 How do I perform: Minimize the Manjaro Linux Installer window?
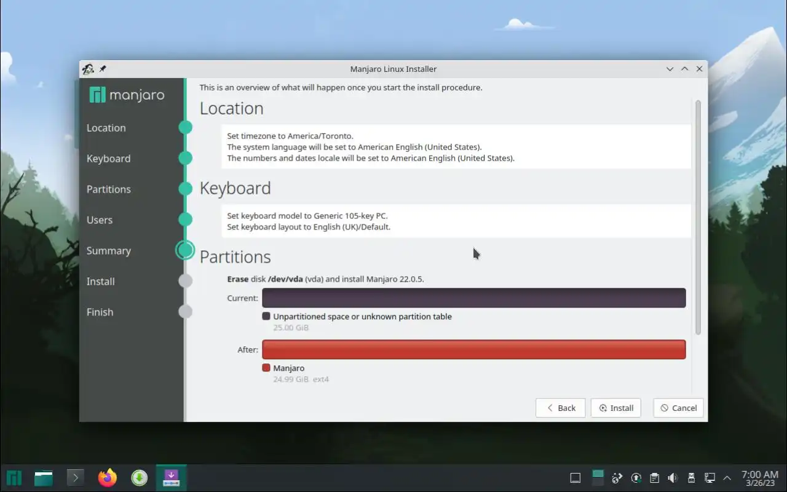coord(670,69)
